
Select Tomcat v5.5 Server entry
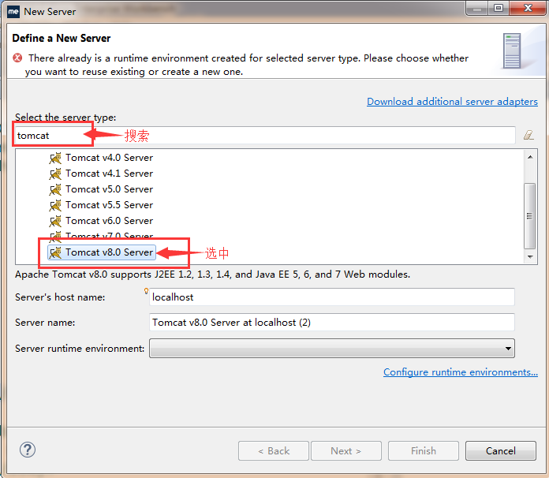point(109,205)
